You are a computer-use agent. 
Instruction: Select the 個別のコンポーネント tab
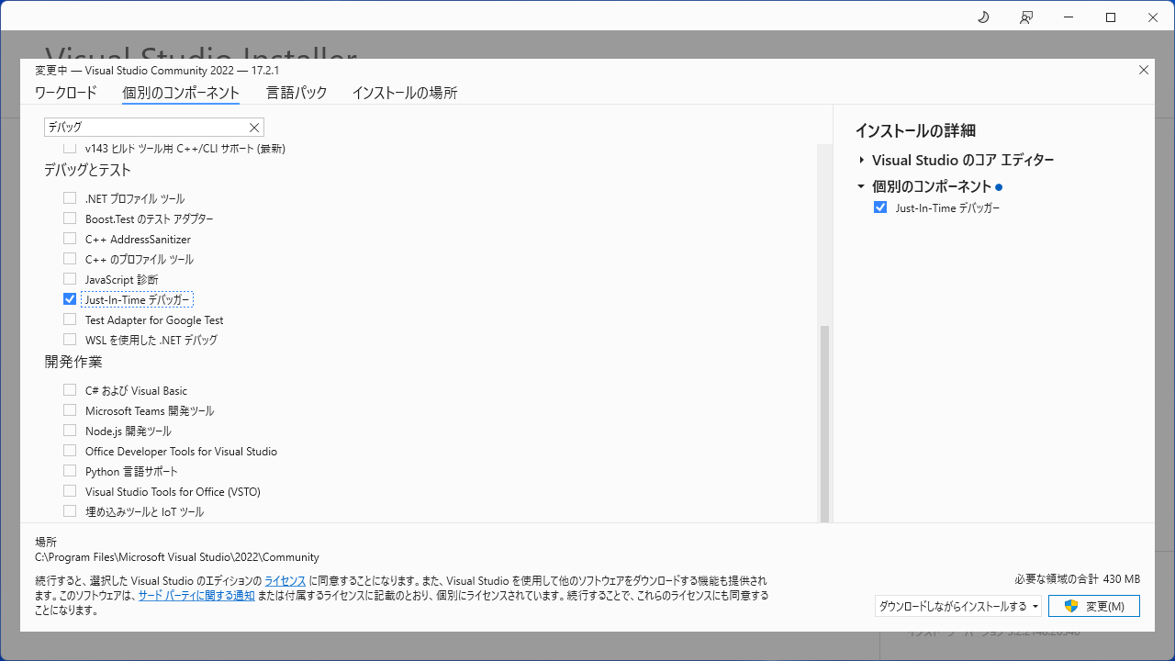point(180,93)
